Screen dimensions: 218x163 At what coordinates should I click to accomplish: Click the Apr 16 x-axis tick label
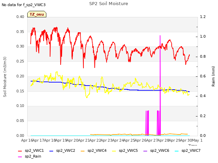27,140
